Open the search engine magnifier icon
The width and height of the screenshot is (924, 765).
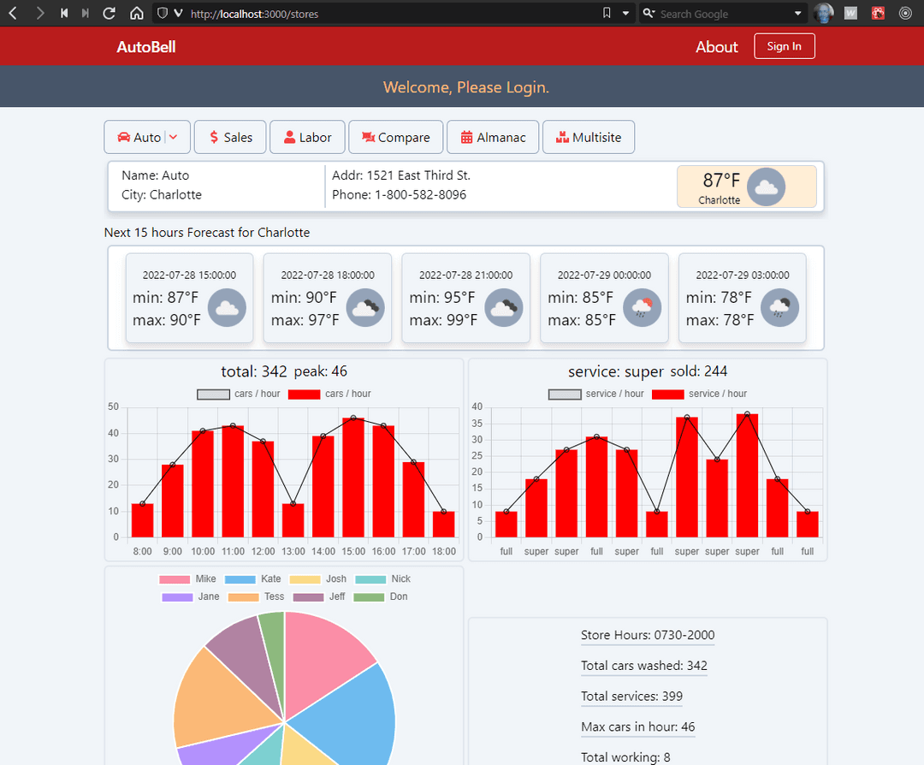pos(649,13)
